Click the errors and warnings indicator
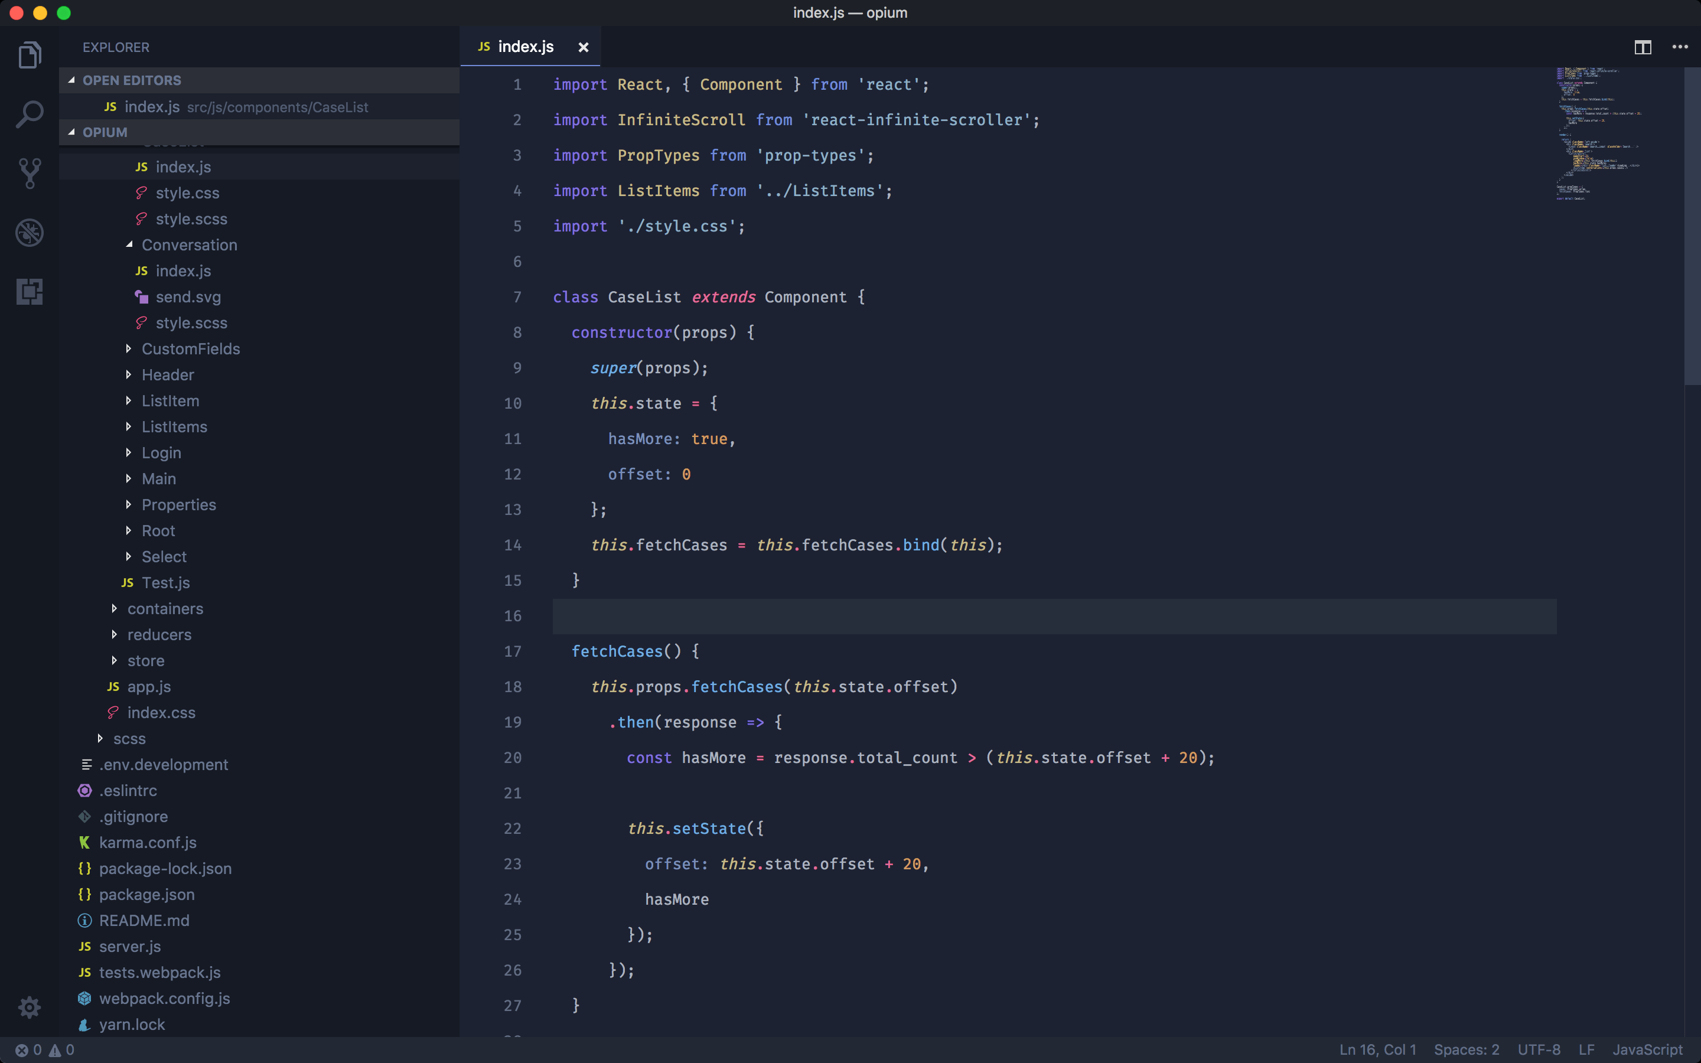Image resolution: width=1701 pixels, height=1063 pixels. point(45,1049)
